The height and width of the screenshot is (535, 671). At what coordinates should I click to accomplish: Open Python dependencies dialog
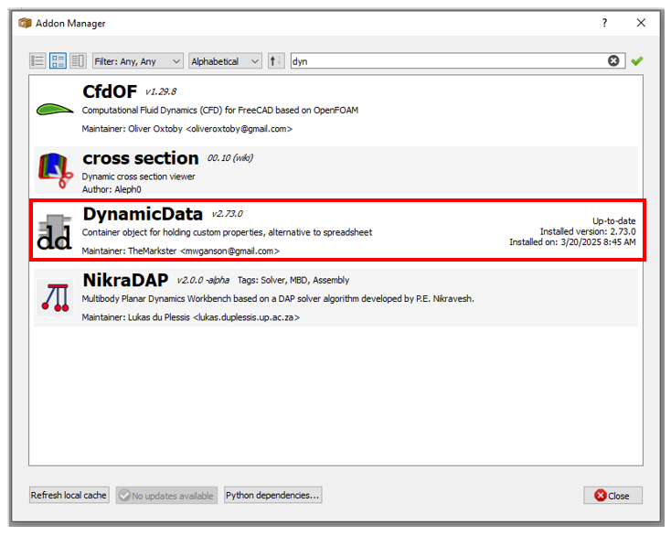coord(272,495)
